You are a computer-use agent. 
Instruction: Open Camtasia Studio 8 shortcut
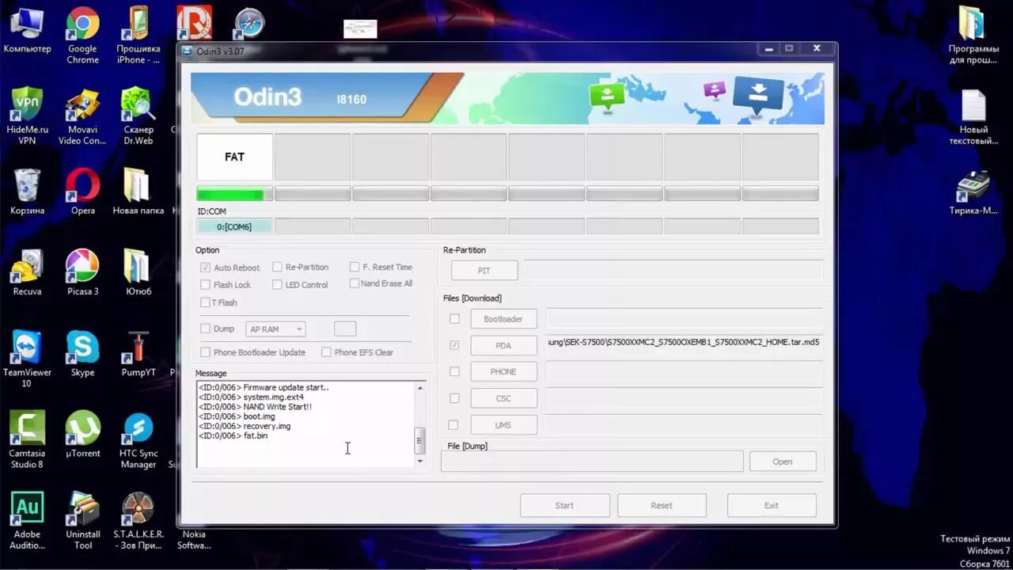(27, 439)
